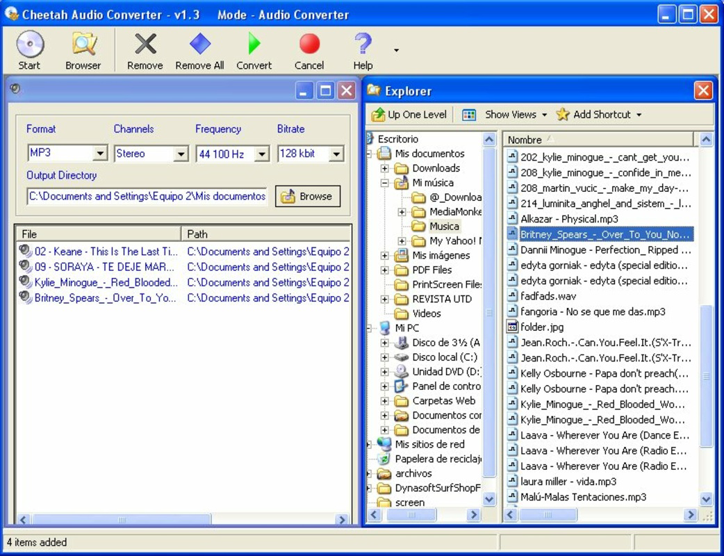Select the Videos folder
The height and width of the screenshot is (556, 724).
(x=426, y=313)
